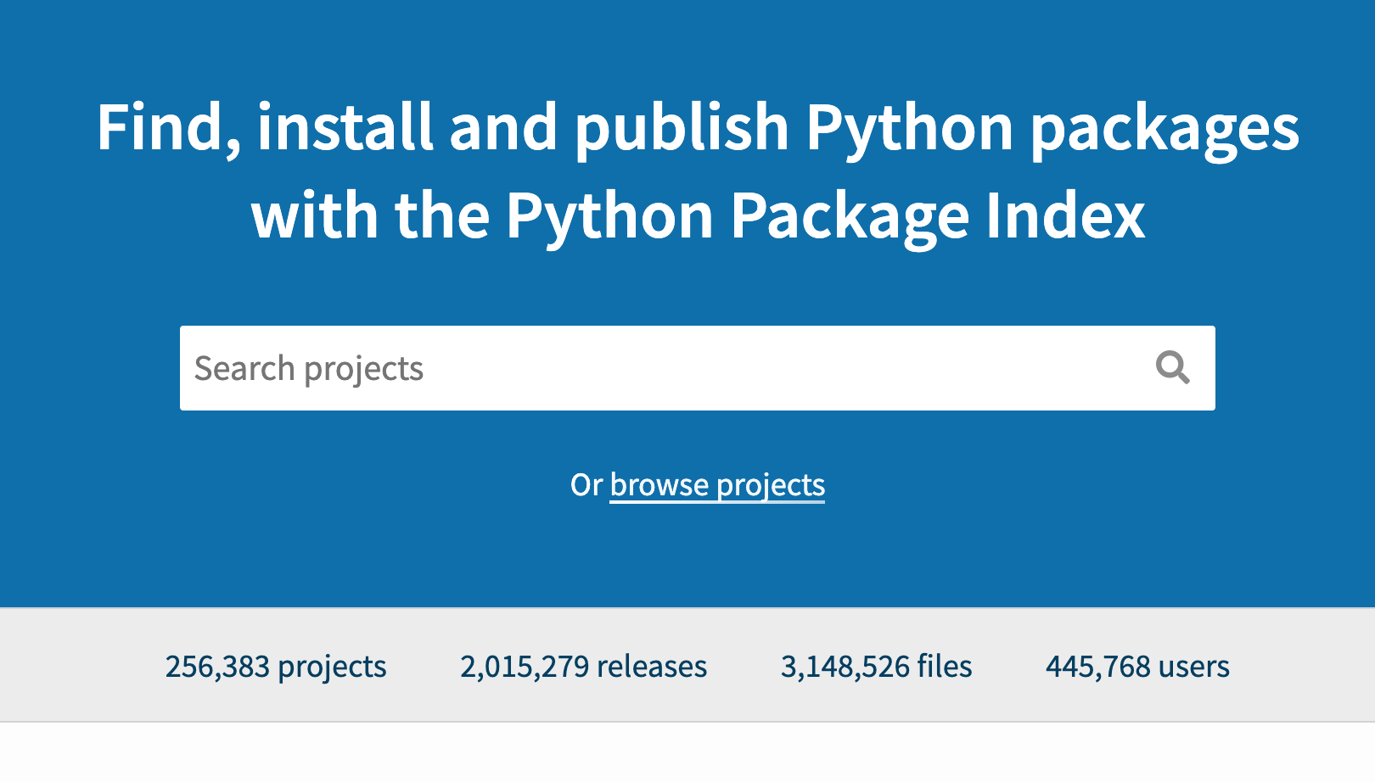The image size is (1375, 782).
Task: Click the 256,383 projects statistic
Action: coord(276,667)
